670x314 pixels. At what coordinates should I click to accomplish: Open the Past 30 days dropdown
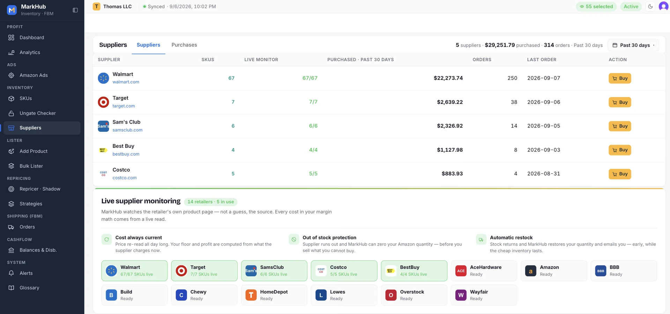pos(633,45)
